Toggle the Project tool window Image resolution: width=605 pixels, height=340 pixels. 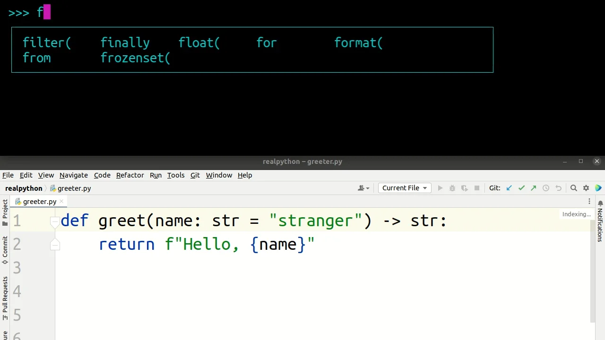click(x=5, y=212)
